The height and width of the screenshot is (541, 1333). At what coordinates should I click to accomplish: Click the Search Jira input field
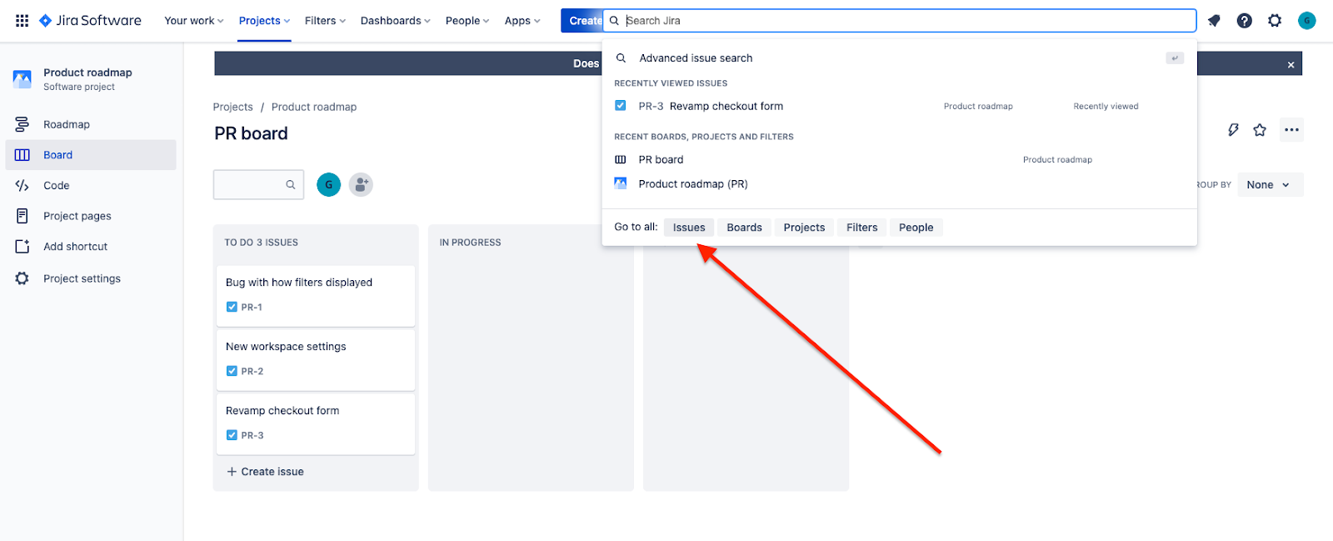[x=900, y=21]
